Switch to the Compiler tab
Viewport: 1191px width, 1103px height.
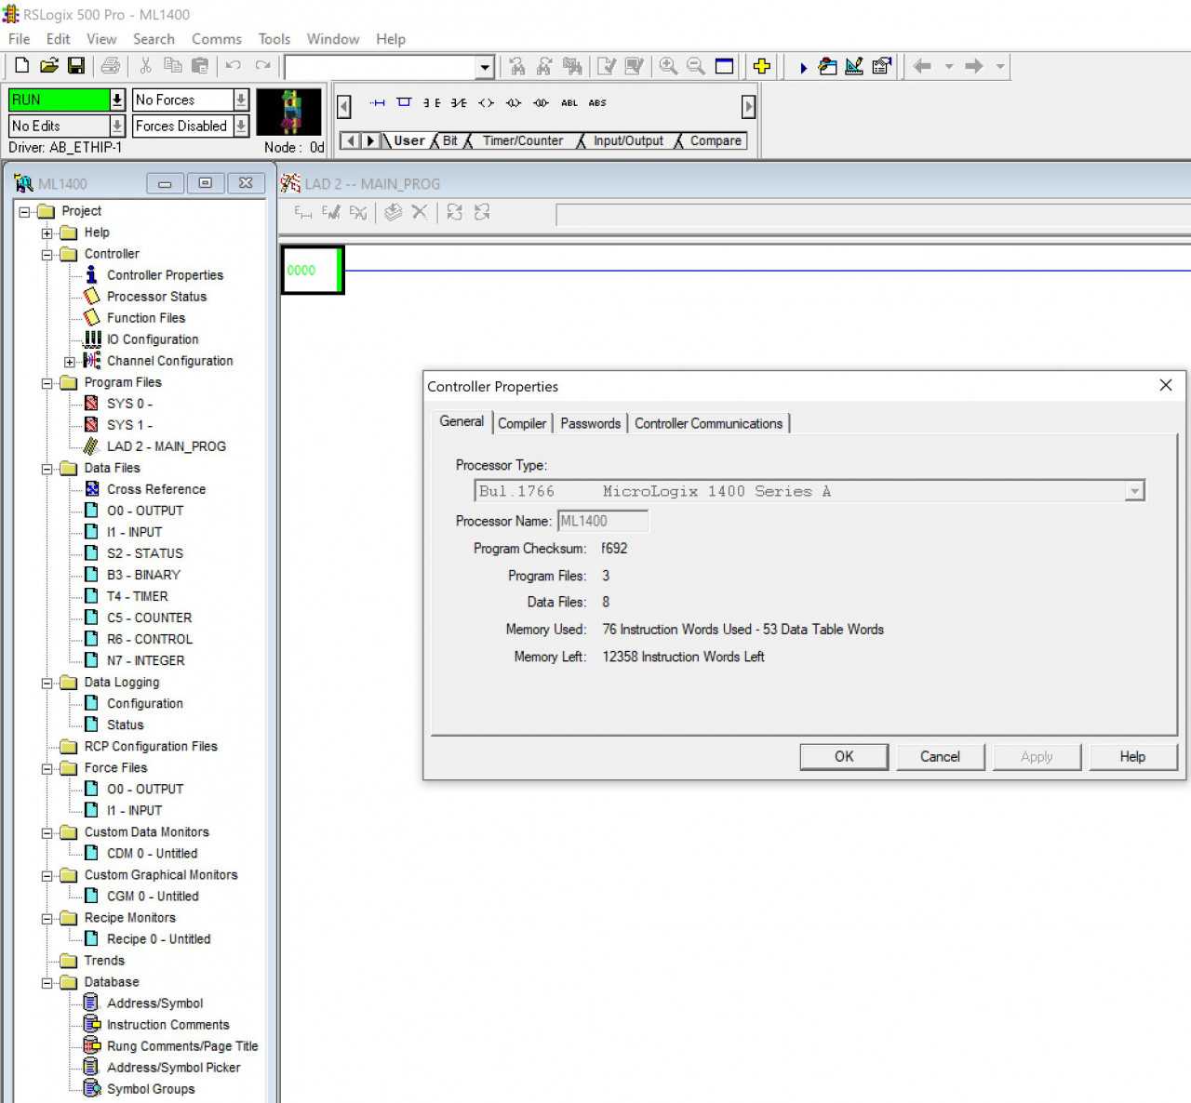[x=522, y=423]
